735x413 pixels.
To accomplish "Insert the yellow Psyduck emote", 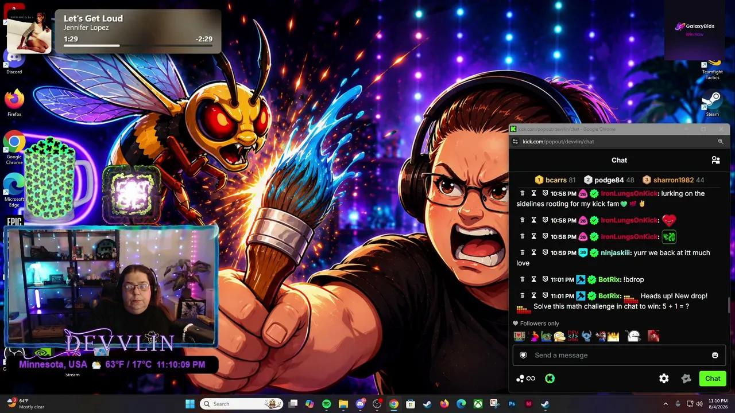I will pos(559,336).
